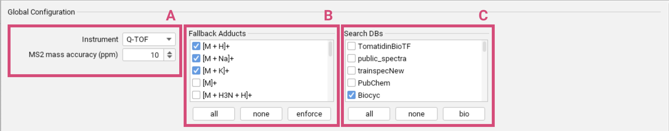Increase MS2 mass accuracy with up arrow
This screenshot has width=669, height=131.
[170, 52]
